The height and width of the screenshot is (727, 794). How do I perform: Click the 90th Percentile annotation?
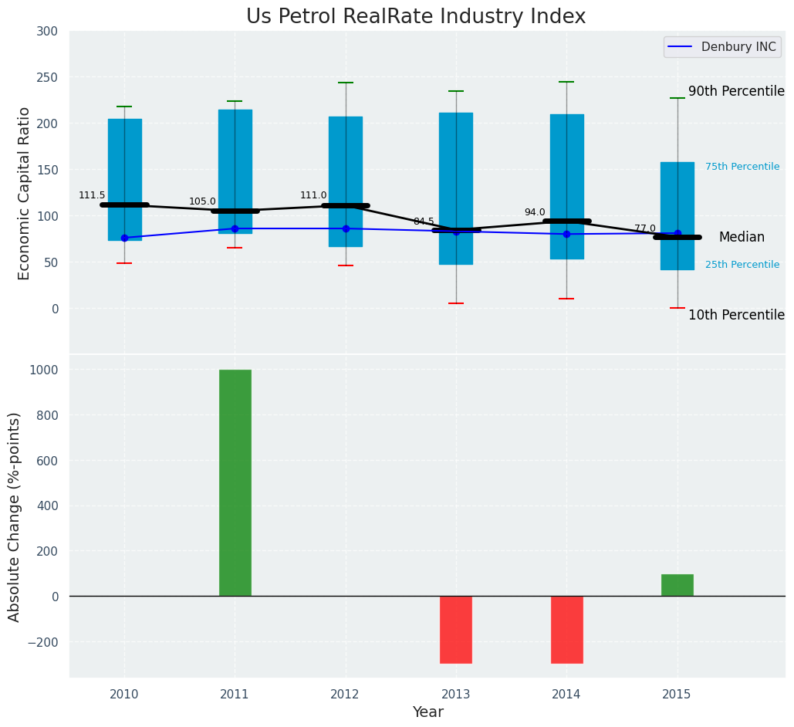point(736,91)
